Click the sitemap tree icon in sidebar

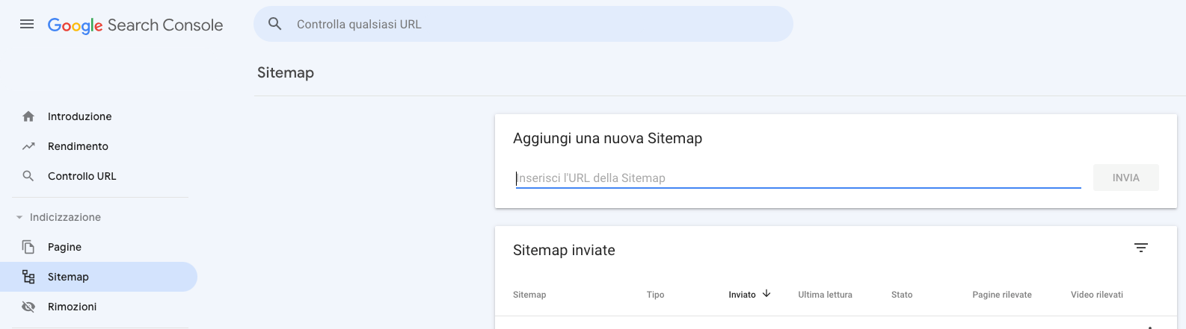28,277
